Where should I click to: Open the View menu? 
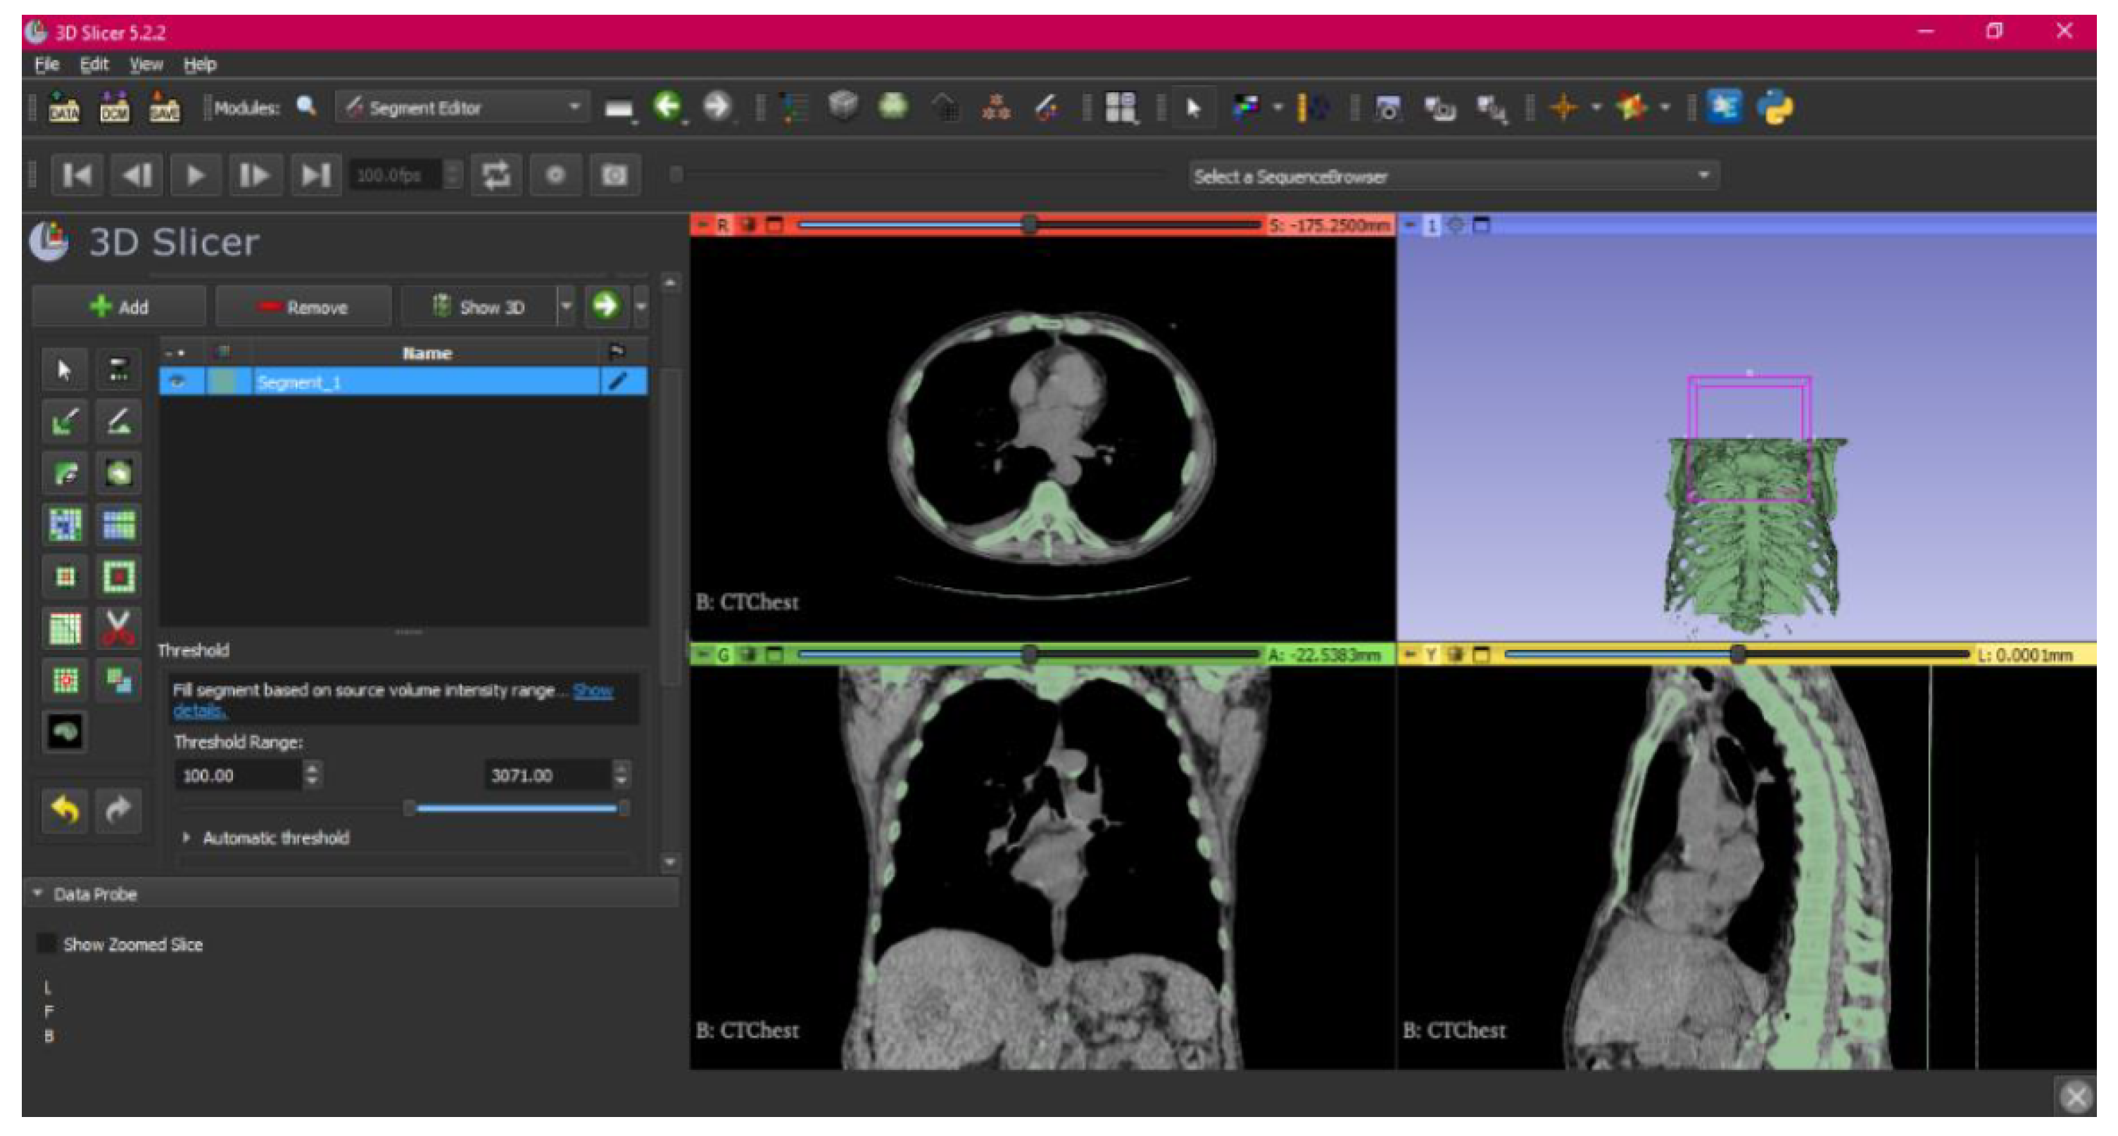click(146, 65)
